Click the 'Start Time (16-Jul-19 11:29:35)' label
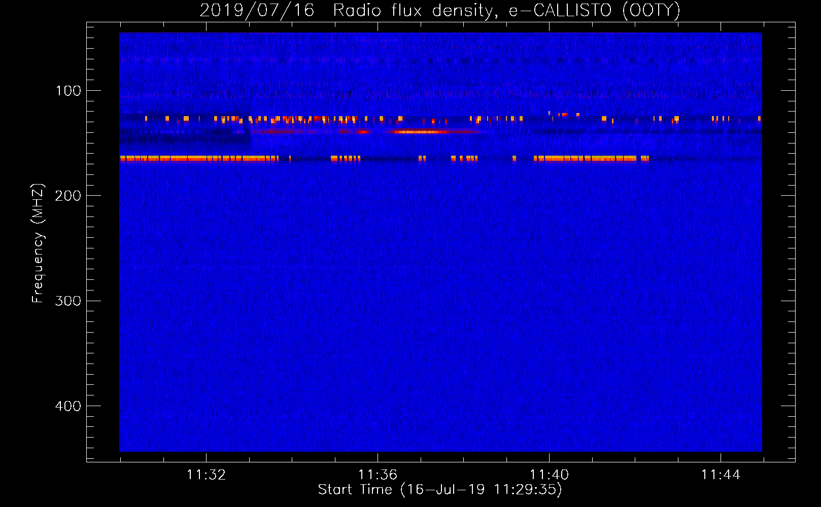Screen dimensions: 821x507 (440, 490)
